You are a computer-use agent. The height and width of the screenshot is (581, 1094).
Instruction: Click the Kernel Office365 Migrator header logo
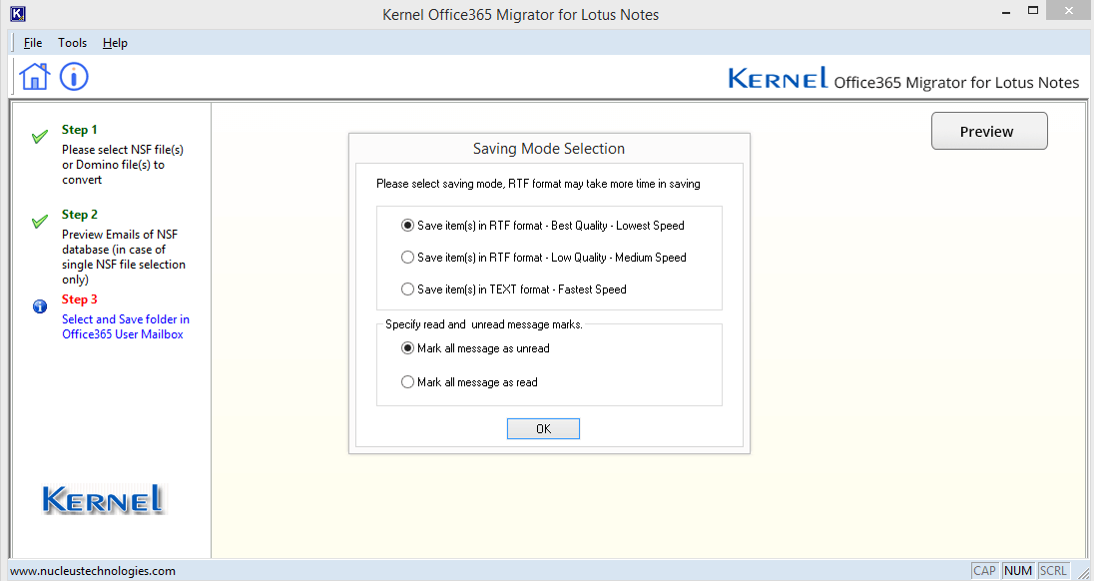point(902,79)
